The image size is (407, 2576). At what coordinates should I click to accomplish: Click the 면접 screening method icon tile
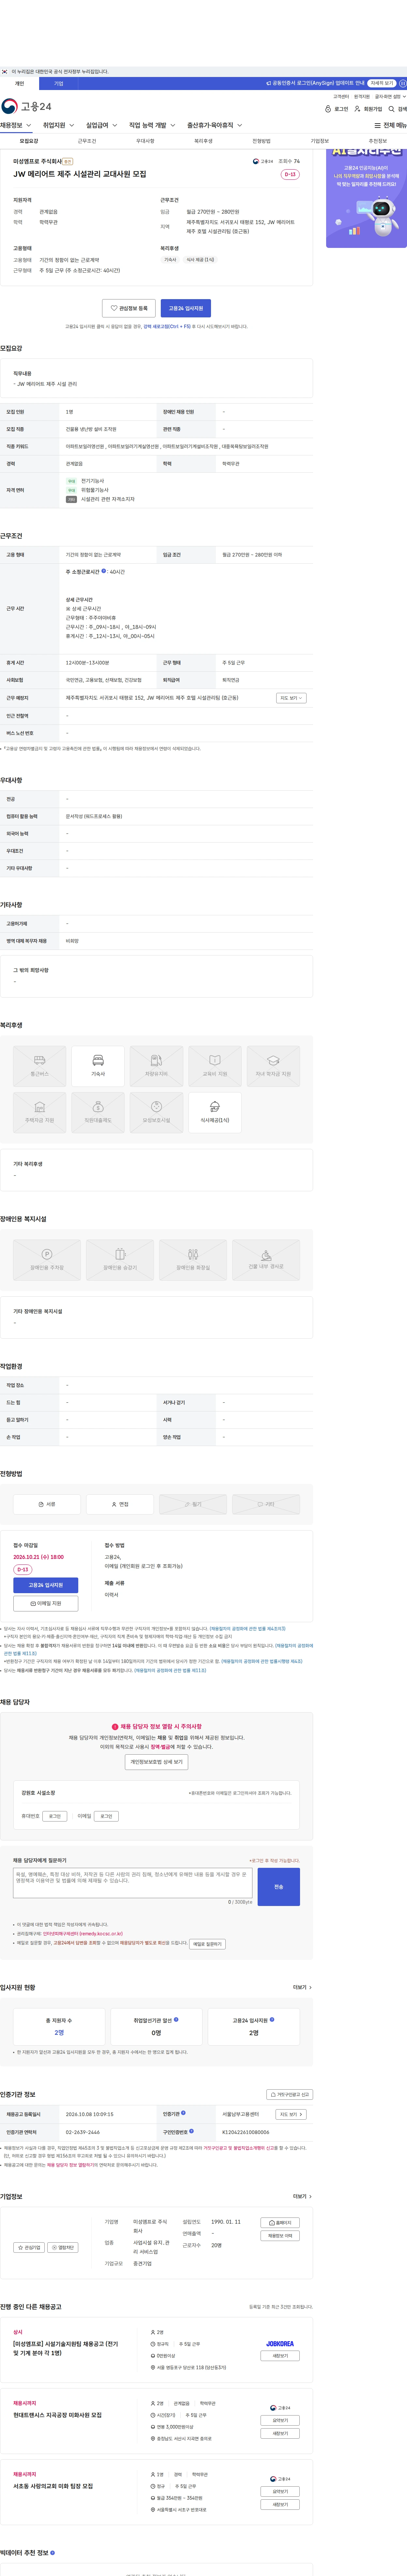[120, 1504]
